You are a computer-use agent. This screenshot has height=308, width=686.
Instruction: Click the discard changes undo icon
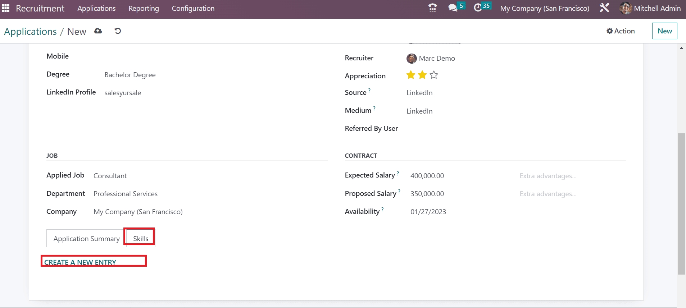click(118, 31)
